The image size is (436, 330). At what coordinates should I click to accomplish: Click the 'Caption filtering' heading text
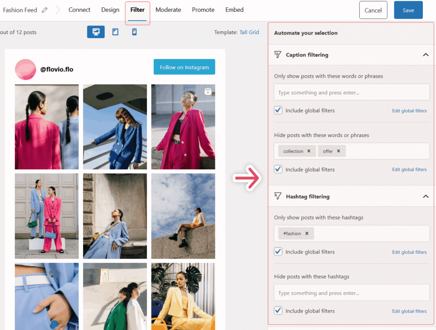click(x=307, y=55)
